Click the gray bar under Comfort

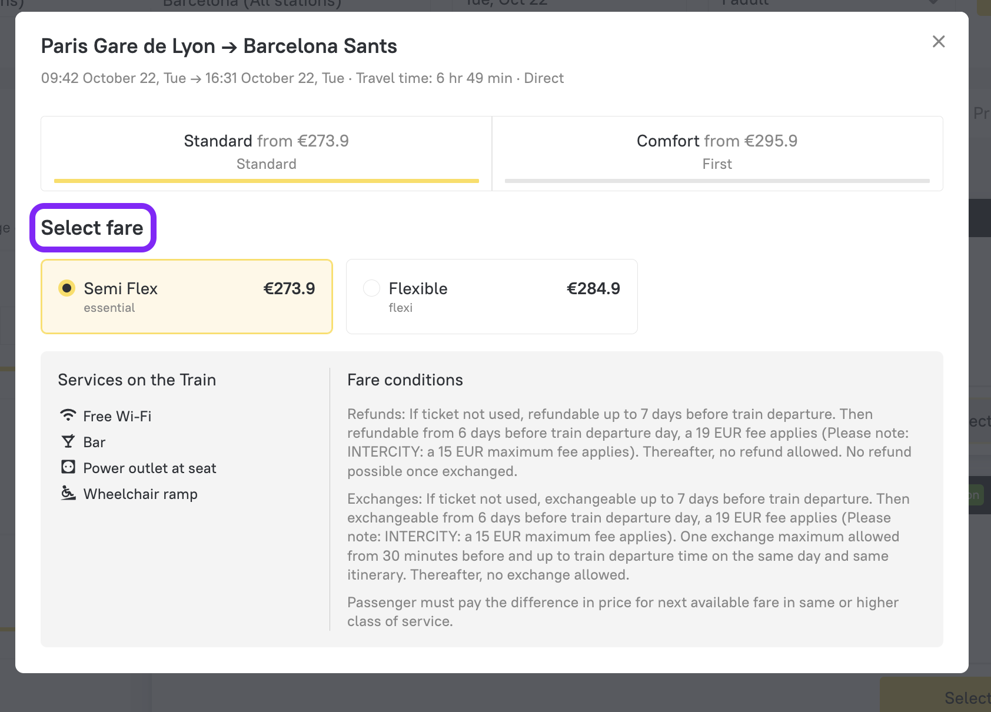(x=717, y=181)
